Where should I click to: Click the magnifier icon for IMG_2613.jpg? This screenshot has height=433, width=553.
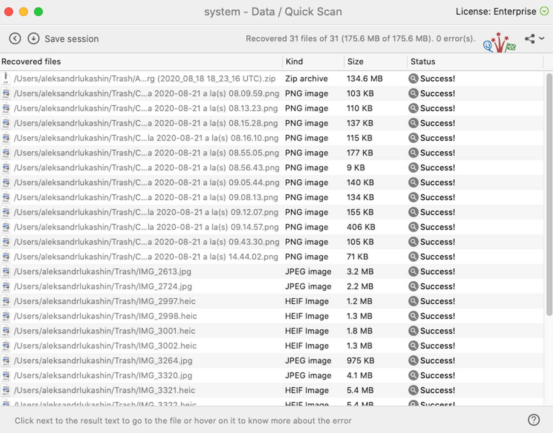pos(413,271)
